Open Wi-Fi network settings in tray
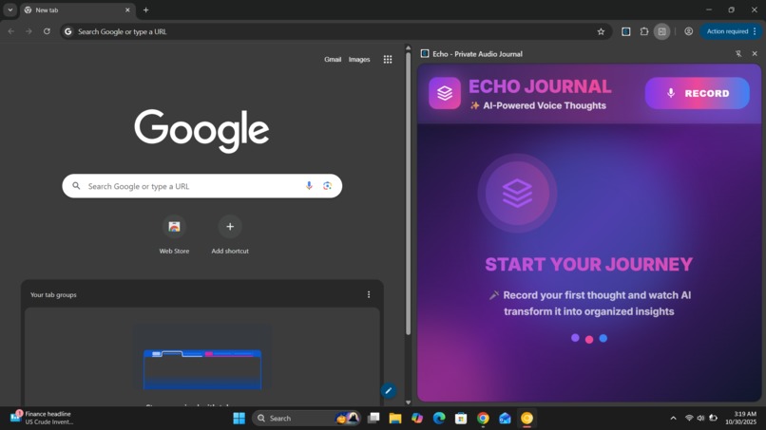This screenshot has width=766, height=430. 689,419
